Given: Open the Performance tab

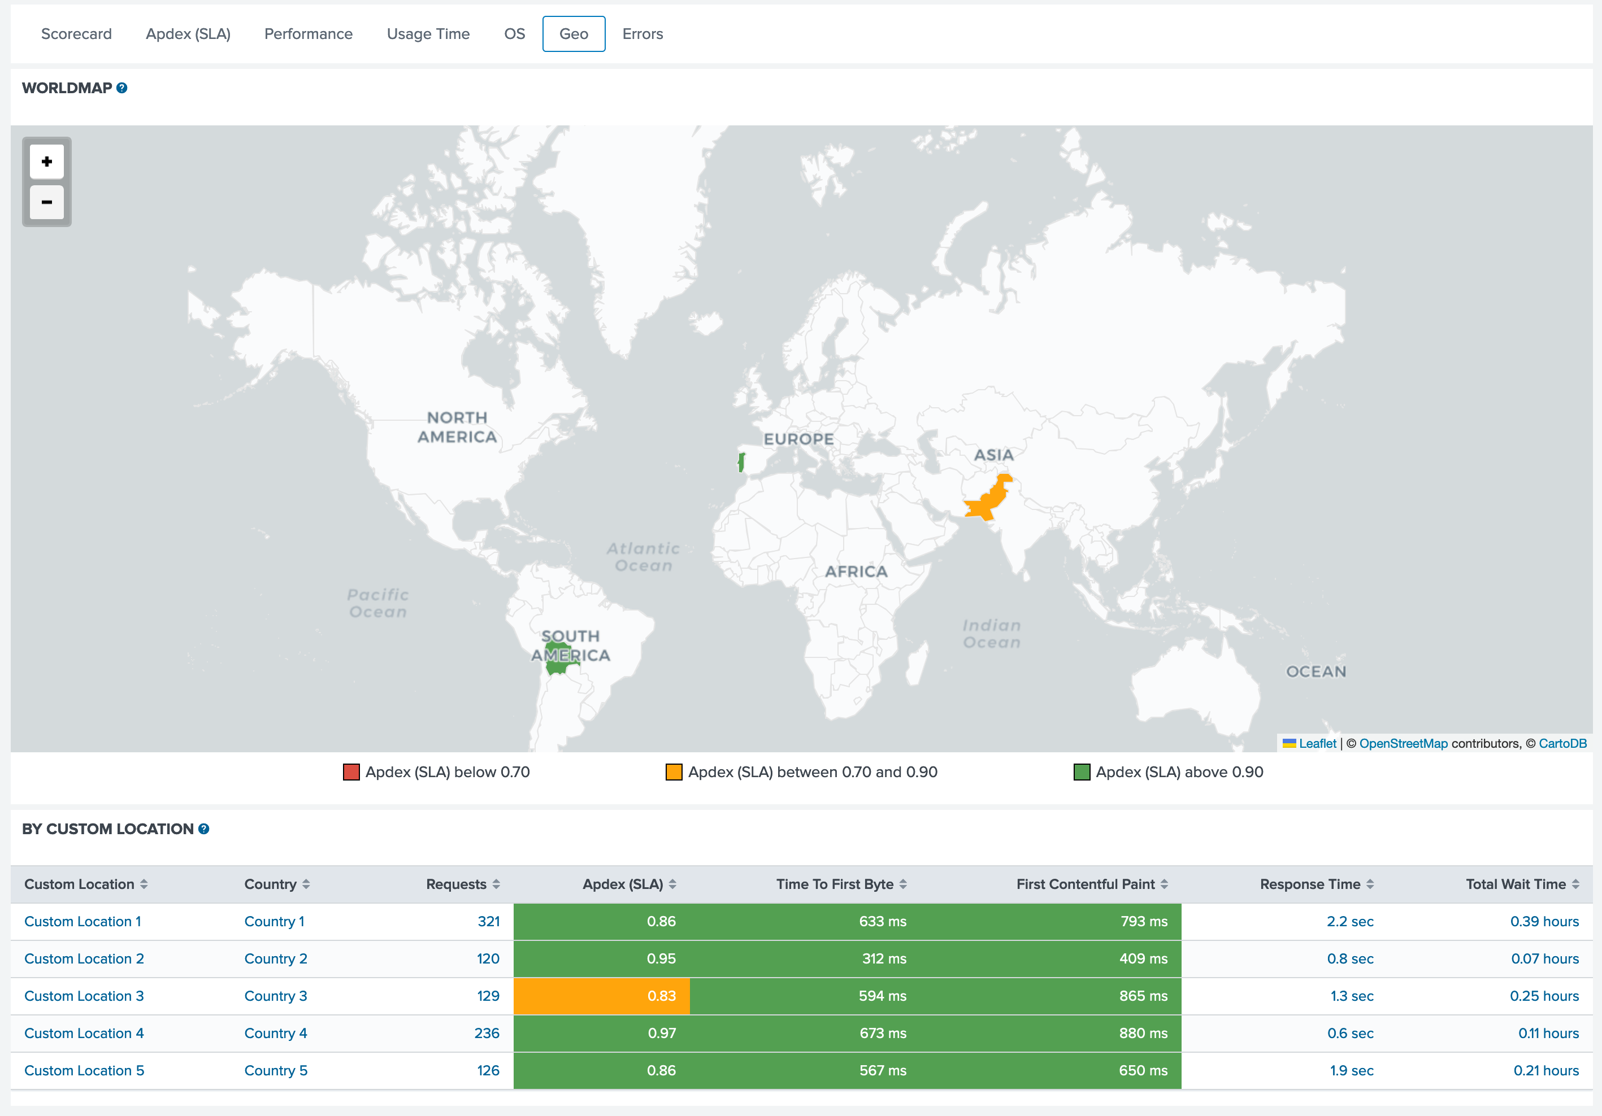Looking at the screenshot, I should (309, 33).
